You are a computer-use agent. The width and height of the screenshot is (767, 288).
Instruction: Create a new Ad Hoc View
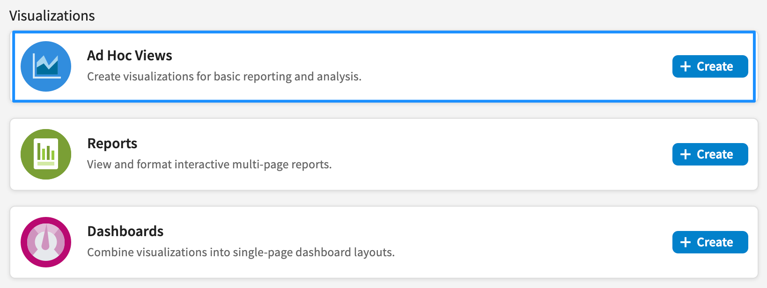(710, 66)
